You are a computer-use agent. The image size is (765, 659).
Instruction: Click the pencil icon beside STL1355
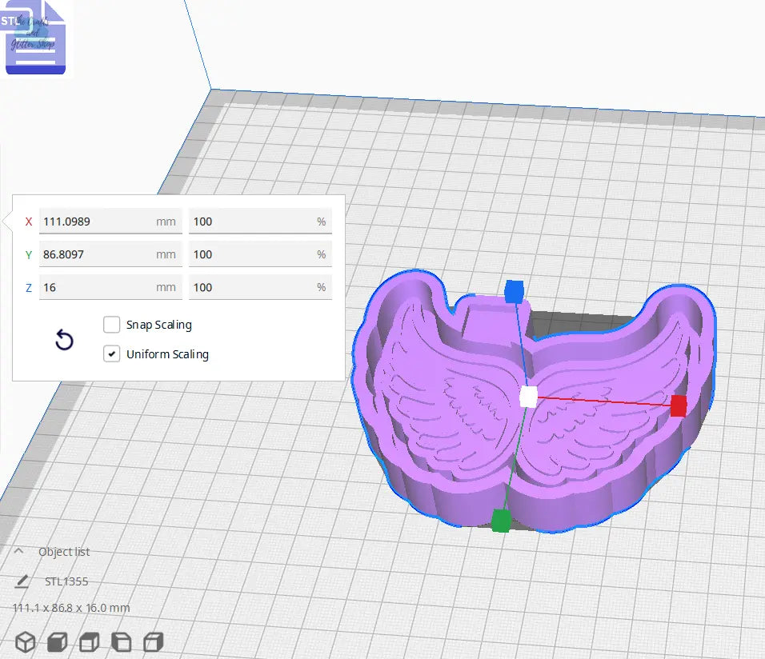pyautogui.click(x=23, y=581)
